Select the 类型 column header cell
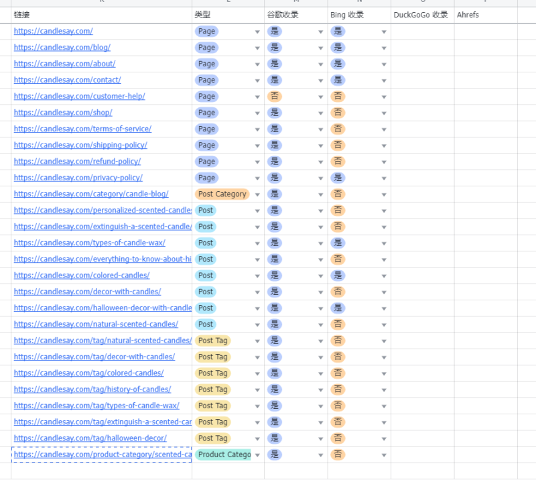 (228, 15)
